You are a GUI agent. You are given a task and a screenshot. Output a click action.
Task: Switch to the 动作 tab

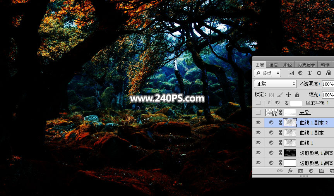(325, 65)
